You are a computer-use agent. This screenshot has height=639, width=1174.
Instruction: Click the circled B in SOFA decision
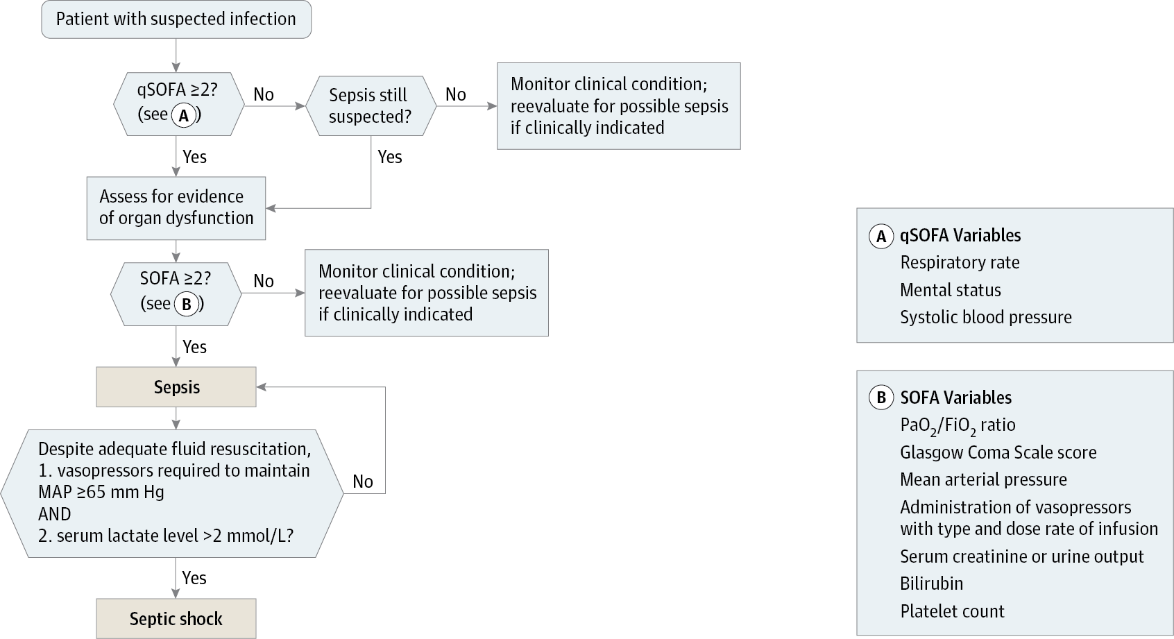[x=186, y=304]
